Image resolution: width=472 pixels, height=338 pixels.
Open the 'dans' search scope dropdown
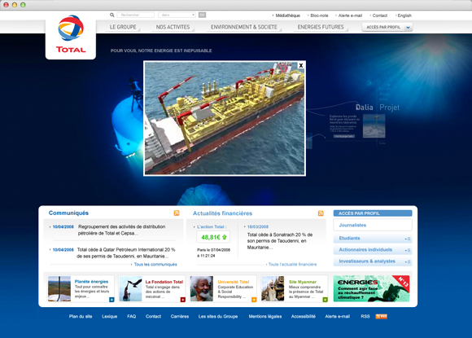coord(177,15)
